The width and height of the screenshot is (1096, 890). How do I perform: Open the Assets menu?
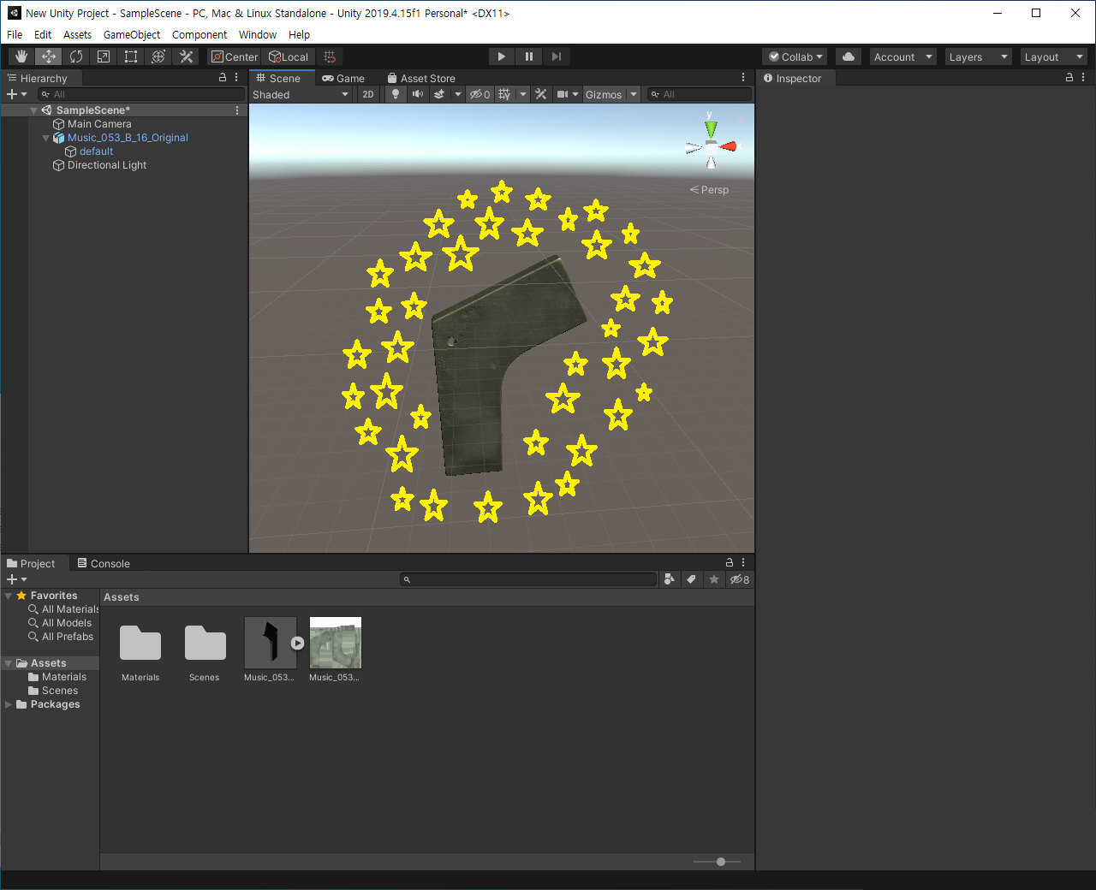tap(77, 34)
